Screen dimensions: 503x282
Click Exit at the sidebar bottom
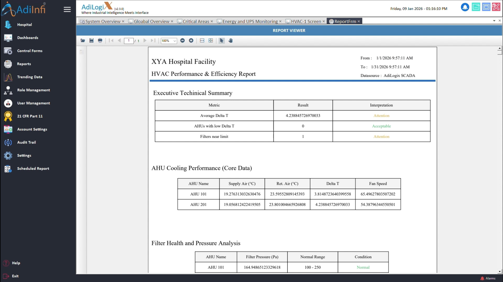pyautogui.click(x=15, y=276)
